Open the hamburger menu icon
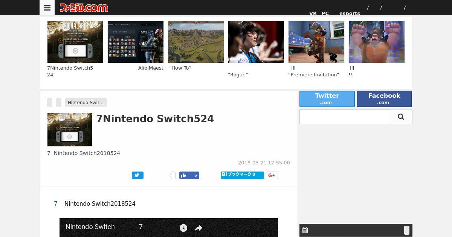452x237 pixels. click(47, 8)
